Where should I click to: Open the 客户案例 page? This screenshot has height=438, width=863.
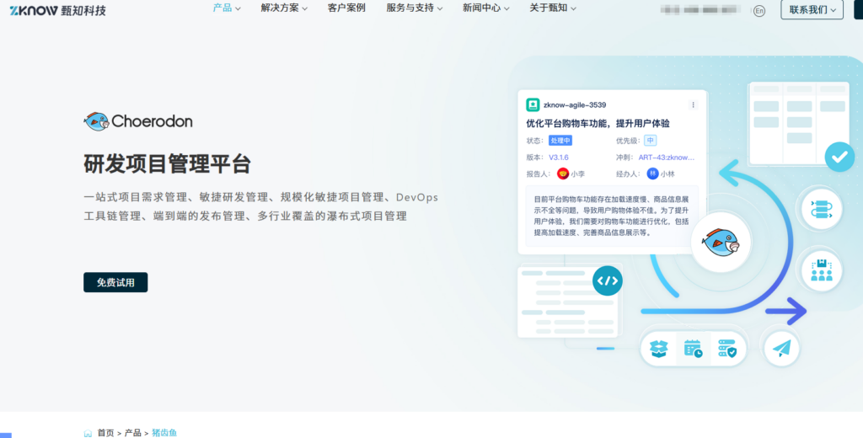[x=346, y=8]
